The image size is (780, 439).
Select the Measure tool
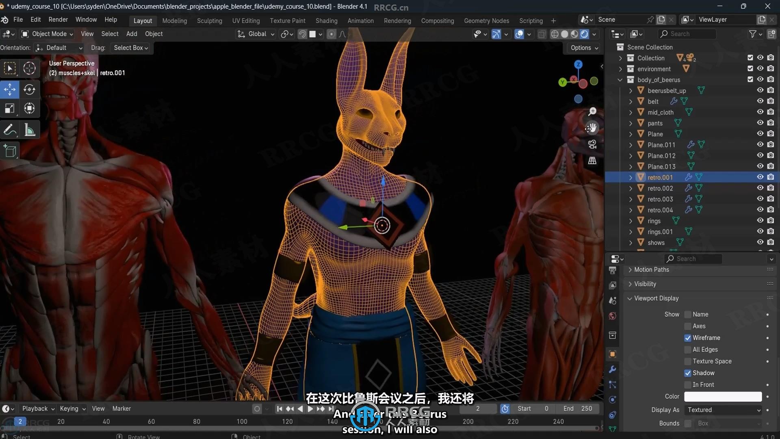pos(29,130)
